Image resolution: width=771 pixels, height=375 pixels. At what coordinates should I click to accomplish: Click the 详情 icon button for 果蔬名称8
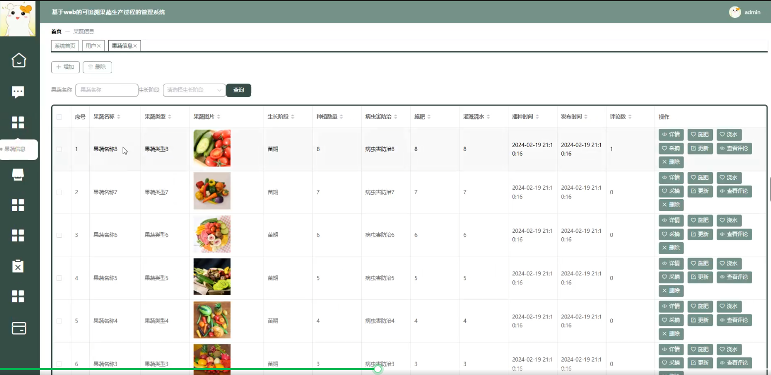point(671,134)
